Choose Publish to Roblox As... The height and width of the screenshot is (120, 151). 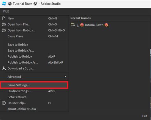(34, 62)
